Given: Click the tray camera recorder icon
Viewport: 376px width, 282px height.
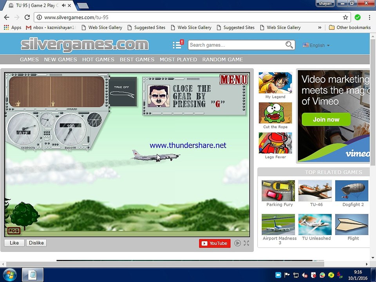Looking at the screenshot, I should [278, 275].
